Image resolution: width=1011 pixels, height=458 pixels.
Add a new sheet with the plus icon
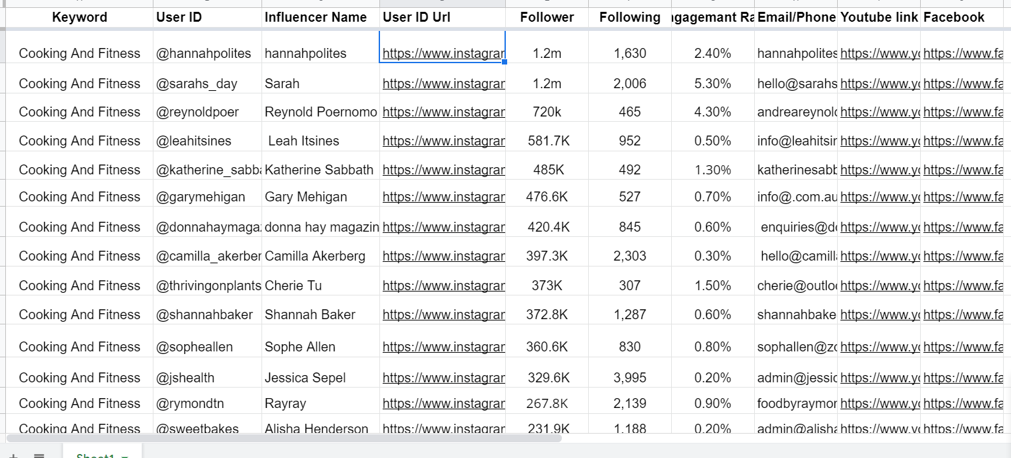(14, 454)
